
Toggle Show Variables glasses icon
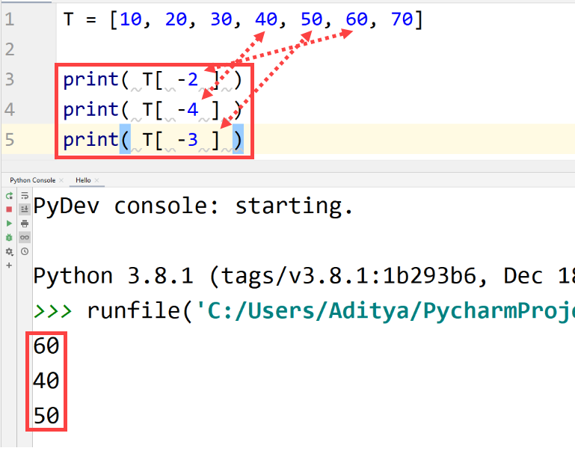pos(25,238)
